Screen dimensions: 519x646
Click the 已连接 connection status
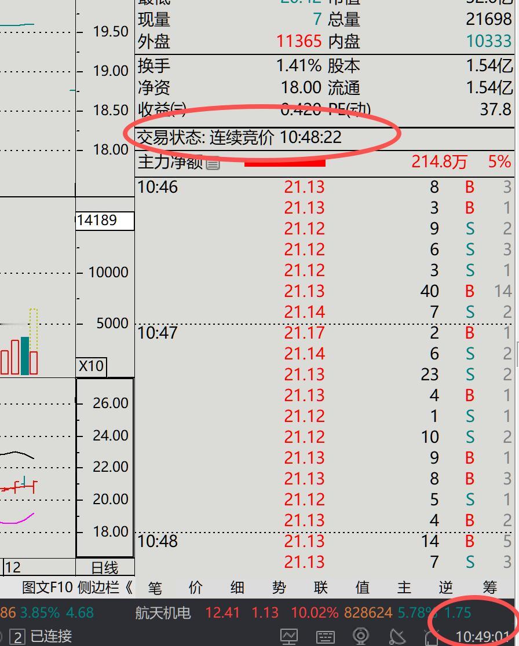pos(51,637)
